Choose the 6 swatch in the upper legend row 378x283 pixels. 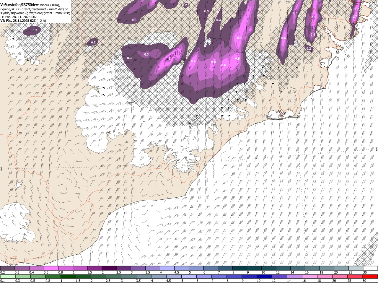(211, 268)
